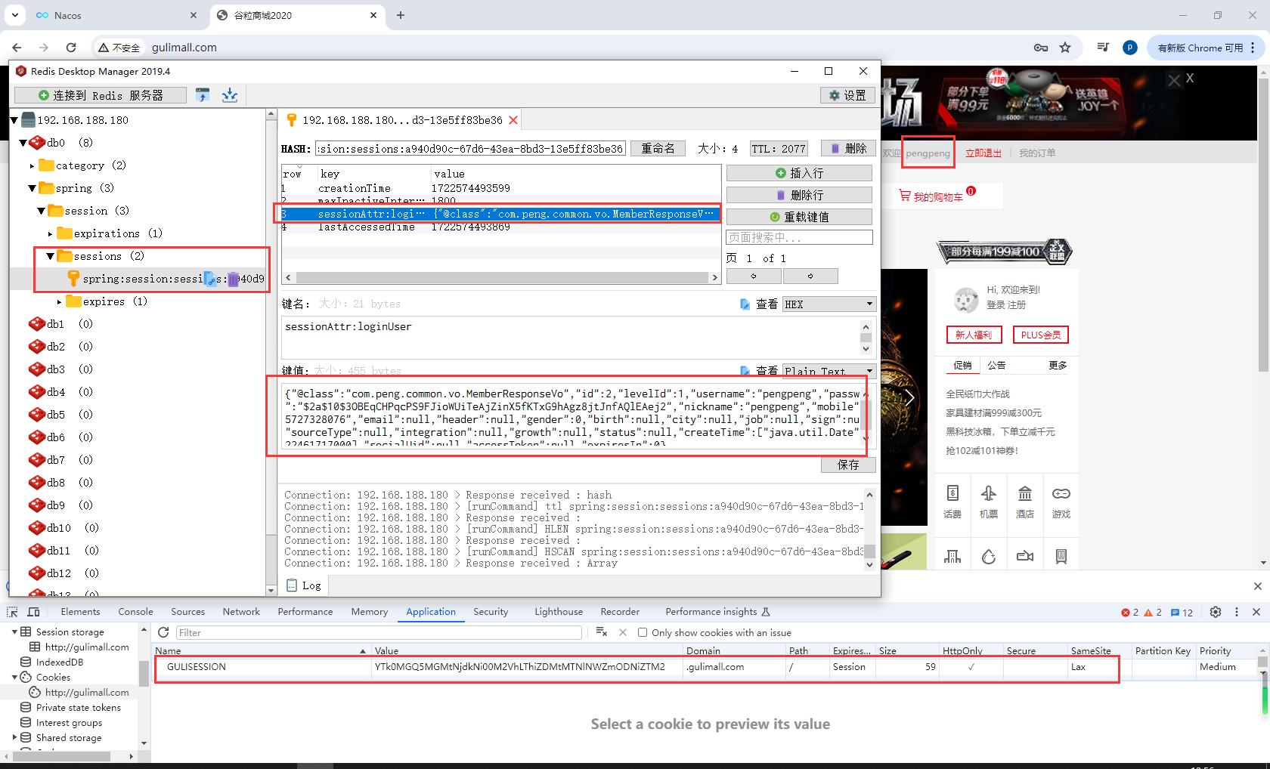The image size is (1270, 769).
Task: Select the sessionAttr:loginUser hash row
Action: click(500, 214)
